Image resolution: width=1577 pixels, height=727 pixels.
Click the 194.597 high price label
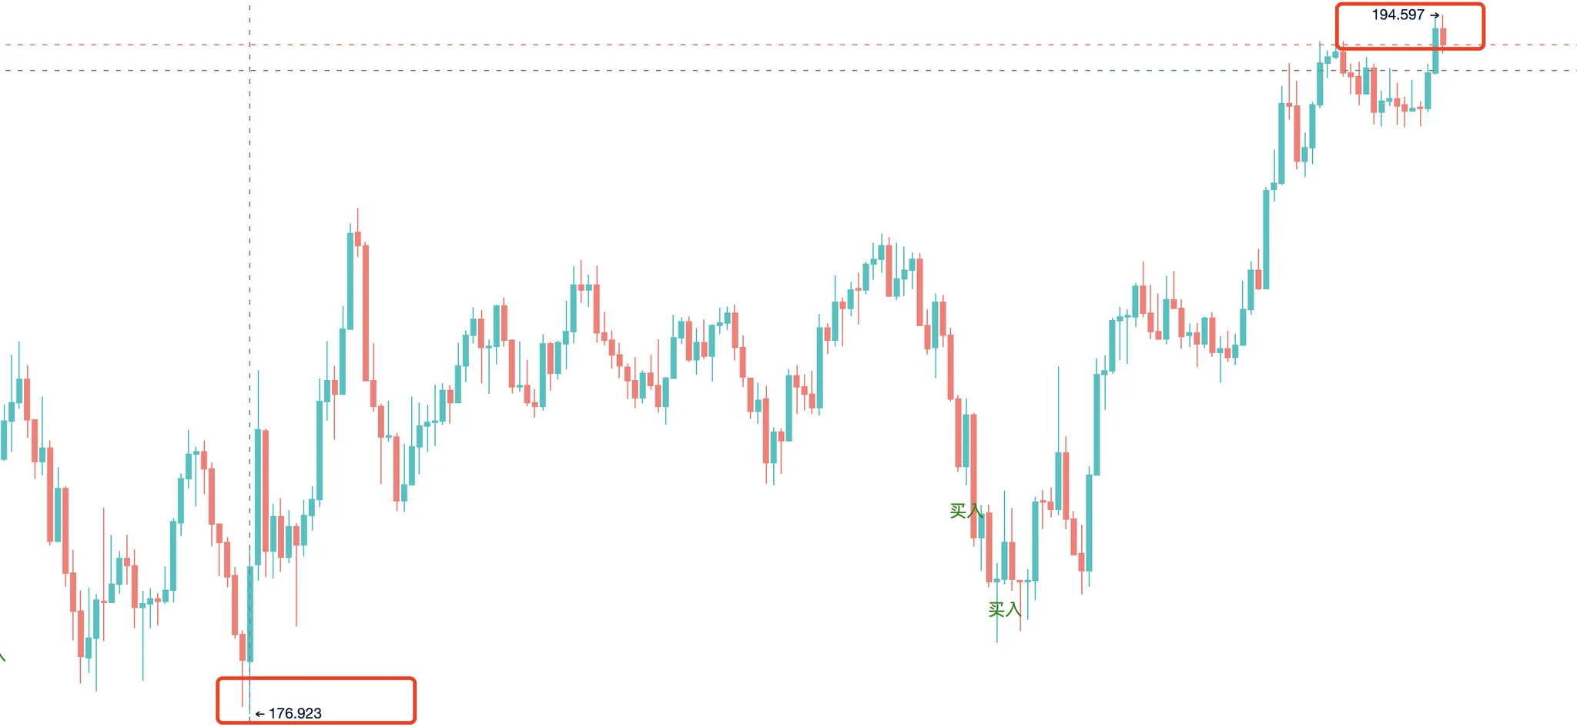point(1398,15)
